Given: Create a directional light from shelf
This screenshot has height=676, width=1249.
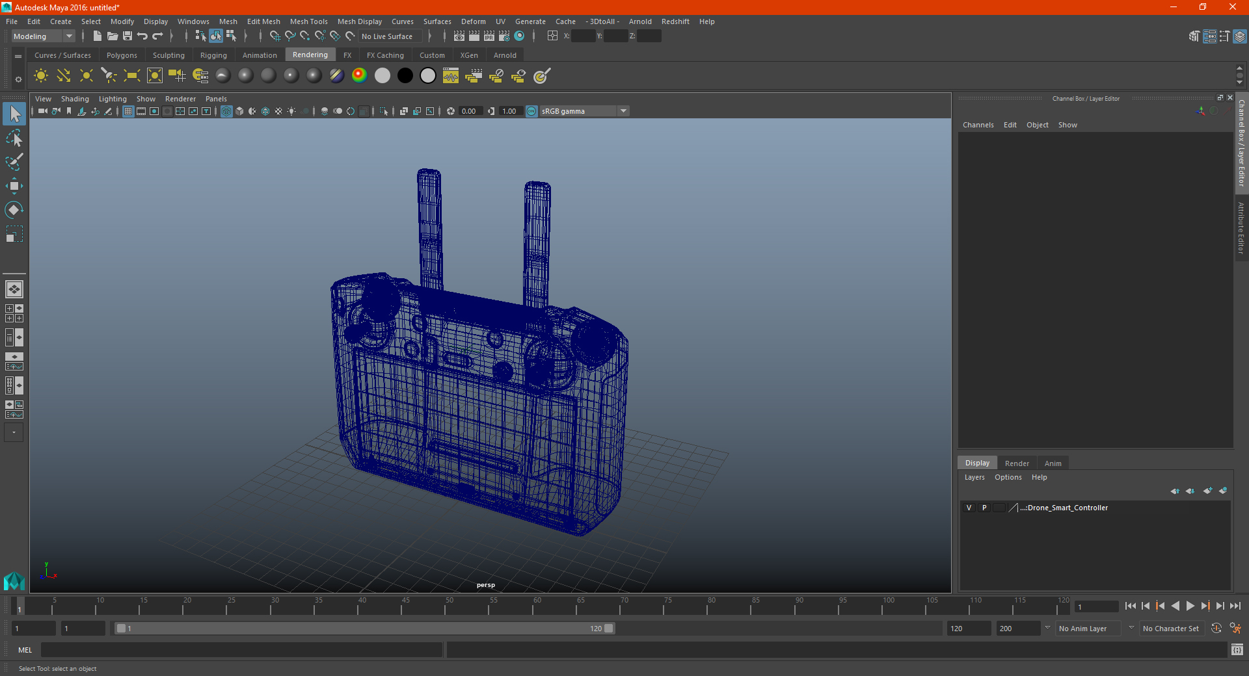Looking at the screenshot, I should (64, 76).
